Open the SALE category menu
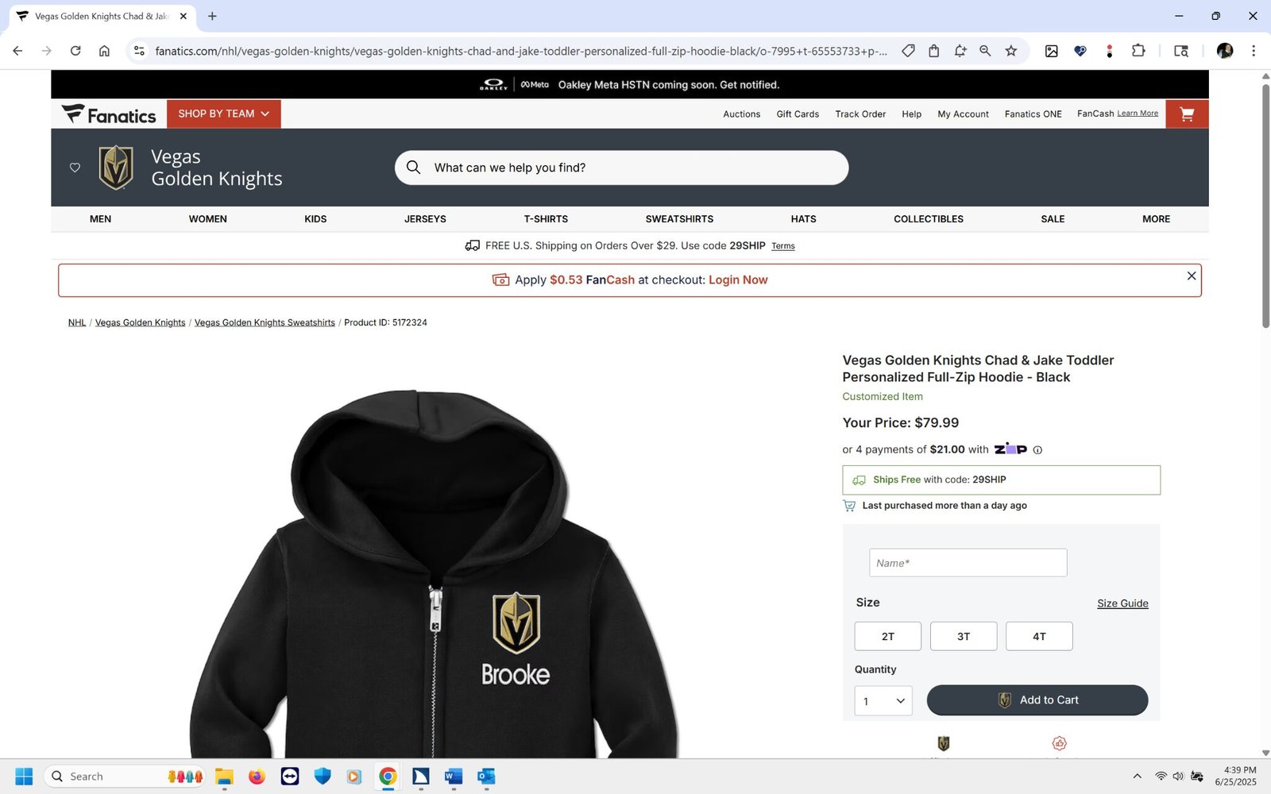The height and width of the screenshot is (794, 1271). [1053, 219]
